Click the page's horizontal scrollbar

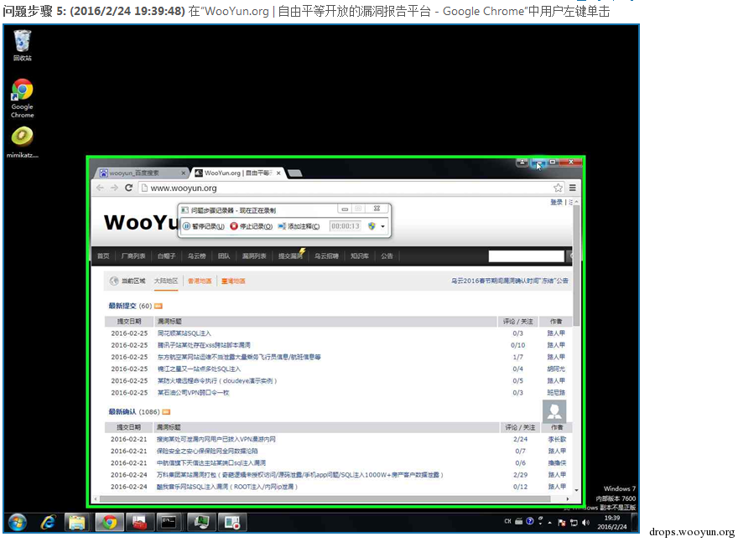pos(325,498)
